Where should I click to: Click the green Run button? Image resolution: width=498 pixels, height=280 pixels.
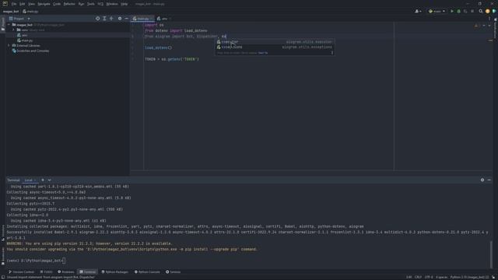pyautogui.click(x=452, y=11)
